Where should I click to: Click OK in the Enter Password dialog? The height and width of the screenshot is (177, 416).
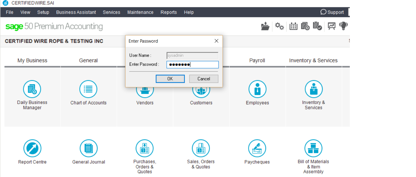[170, 79]
